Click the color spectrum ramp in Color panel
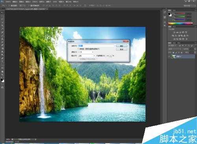197x144 pixels. [x=180, y=24]
